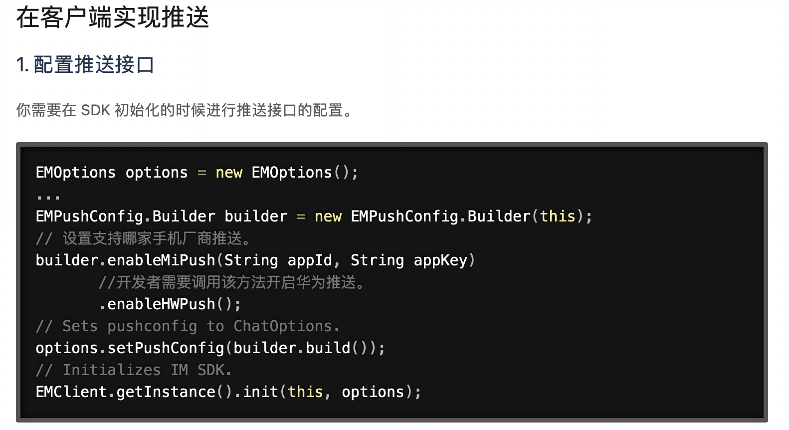Click the first EMOptions type name in code
The height and width of the screenshot is (430, 789).
[x=75, y=173]
